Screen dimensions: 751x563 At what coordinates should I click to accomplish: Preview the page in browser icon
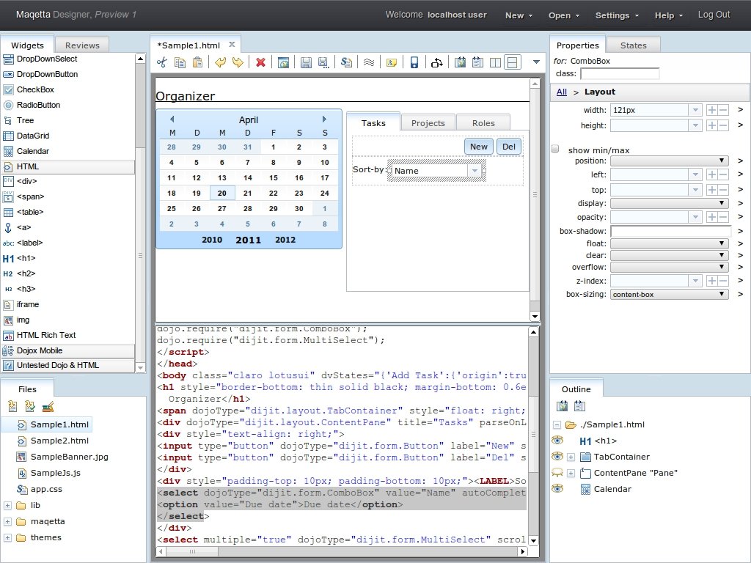(284, 62)
